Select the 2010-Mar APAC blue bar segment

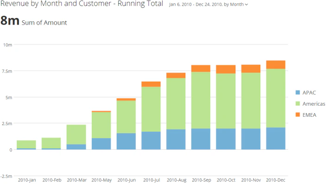[x=76, y=147]
